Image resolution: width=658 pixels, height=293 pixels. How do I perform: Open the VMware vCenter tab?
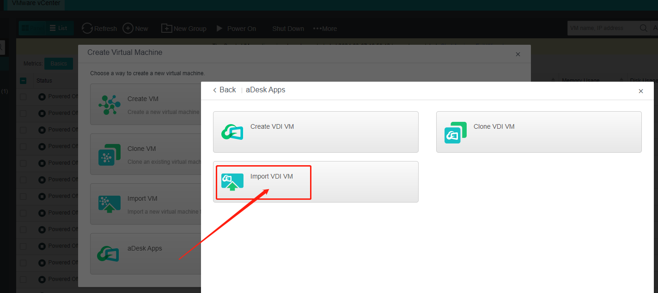coord(37,3)
